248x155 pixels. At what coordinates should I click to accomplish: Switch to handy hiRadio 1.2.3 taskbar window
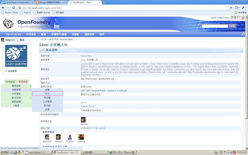click(38, 152)
